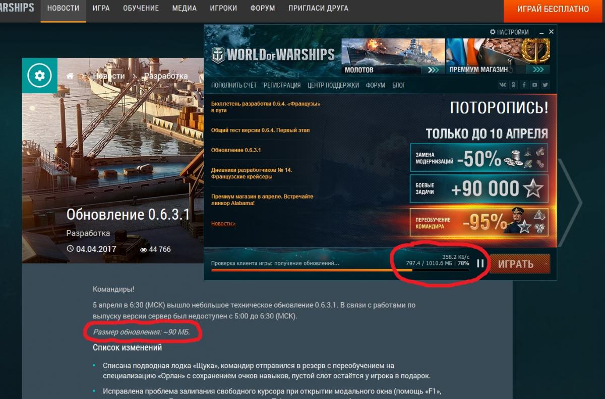The image size is (605, 399).
Task: Open the YouTube icon in launcher
Action: [x=534, y=85]
